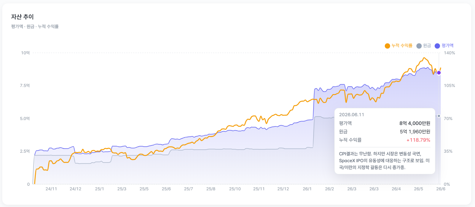Toggle the 원금 legend series

coord(424,46)
